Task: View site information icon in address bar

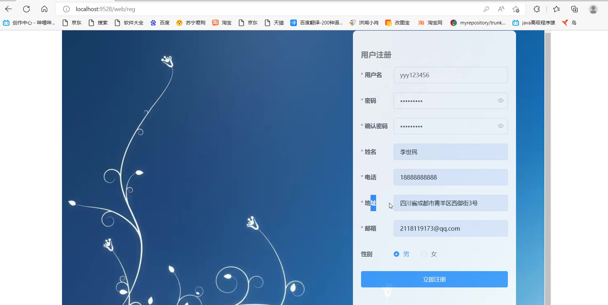Action: tap(66, 9)
